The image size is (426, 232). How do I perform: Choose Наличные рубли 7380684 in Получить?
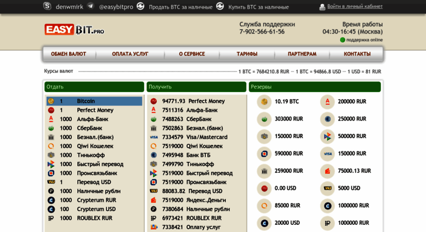[x=197, y=209]
